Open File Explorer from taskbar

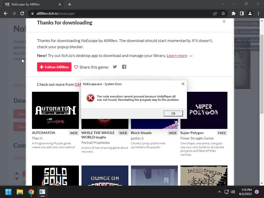[x=20, y=192]
